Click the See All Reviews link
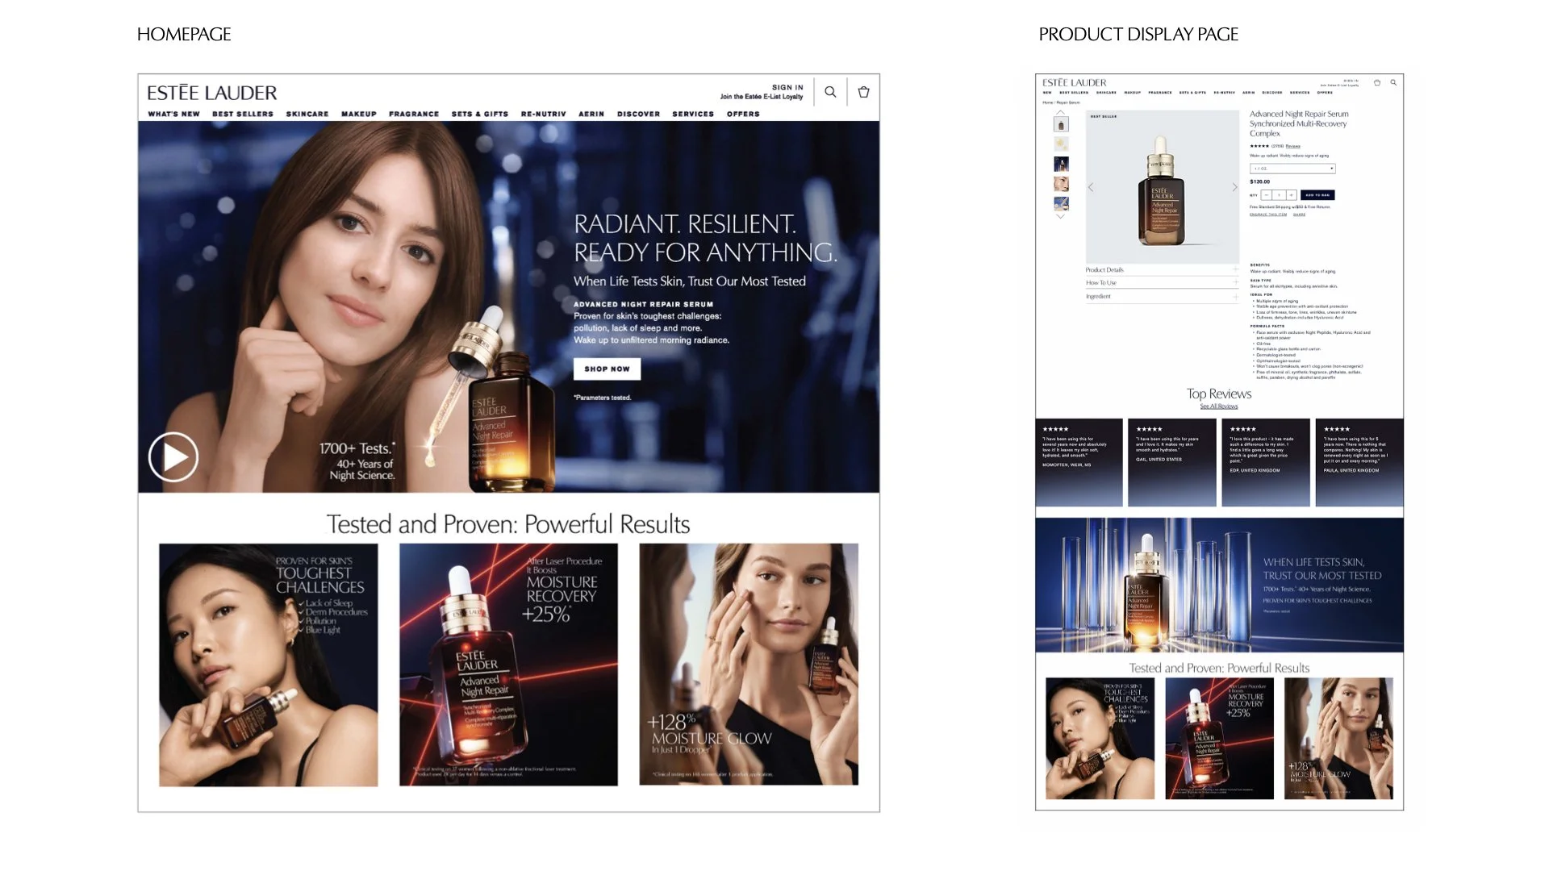This screenshot has width=1549, height=871. tap(1219, 406)
